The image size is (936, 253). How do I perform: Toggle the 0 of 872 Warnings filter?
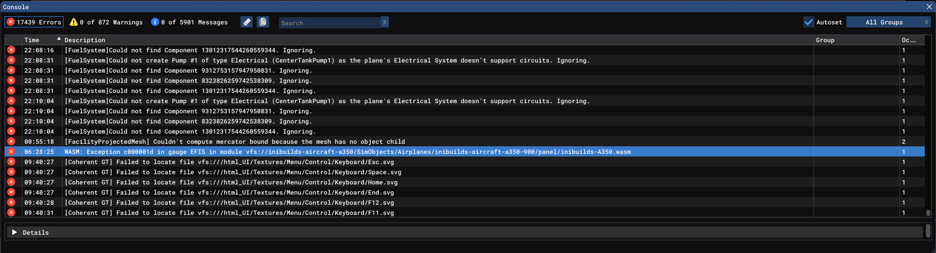coord(106,22)
